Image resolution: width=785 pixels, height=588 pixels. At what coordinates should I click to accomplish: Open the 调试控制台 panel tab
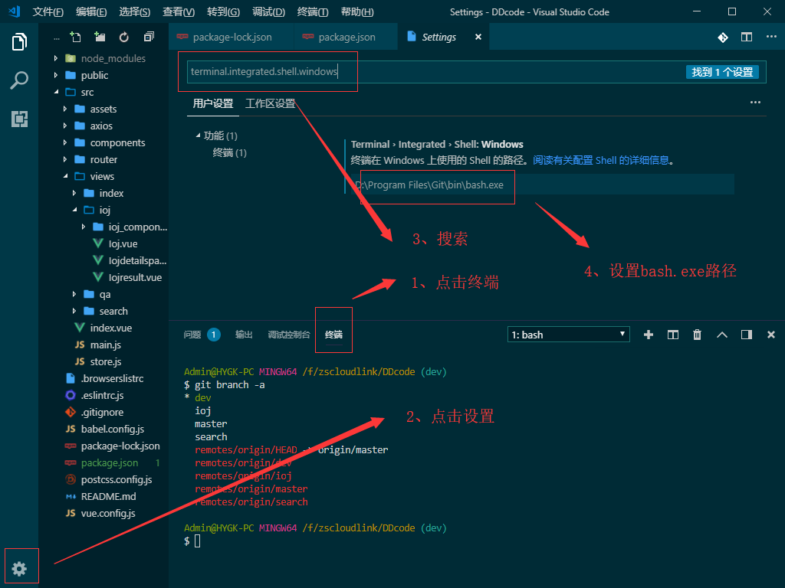click(x=289, y=335)
